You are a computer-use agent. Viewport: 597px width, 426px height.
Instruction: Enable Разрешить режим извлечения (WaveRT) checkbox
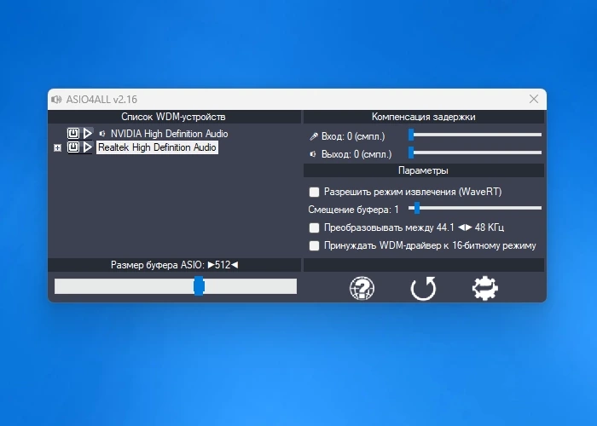point(314,192)
